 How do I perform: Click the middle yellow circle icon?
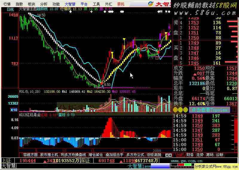180,110
